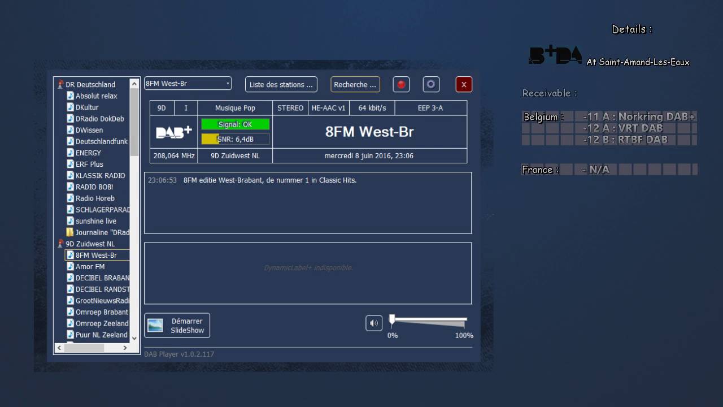Adjust the volume slider handle
Screen dimensions: 723x407
pos(392,321)
